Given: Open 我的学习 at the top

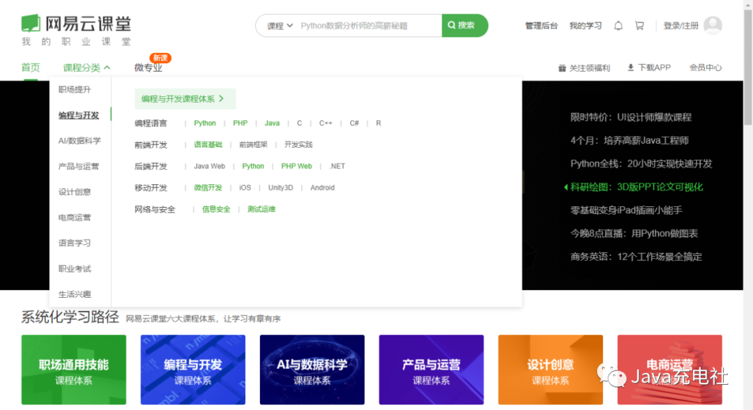Looking at the screenshot, I should pos(586,24).
